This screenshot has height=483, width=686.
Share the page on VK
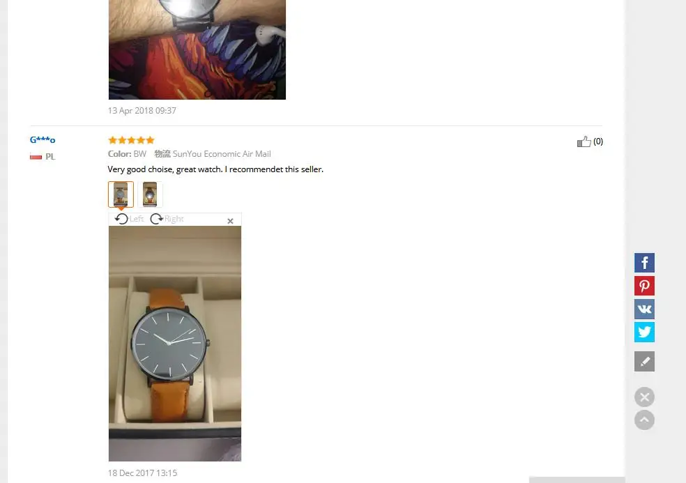[x=644, y=309]
